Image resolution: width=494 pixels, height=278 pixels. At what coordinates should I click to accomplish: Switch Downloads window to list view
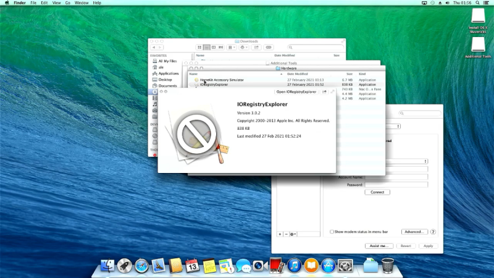click(x=206, y=47)
